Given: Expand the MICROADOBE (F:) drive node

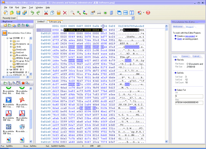Looking at the screenshot, I should click(x=8, y=72).
